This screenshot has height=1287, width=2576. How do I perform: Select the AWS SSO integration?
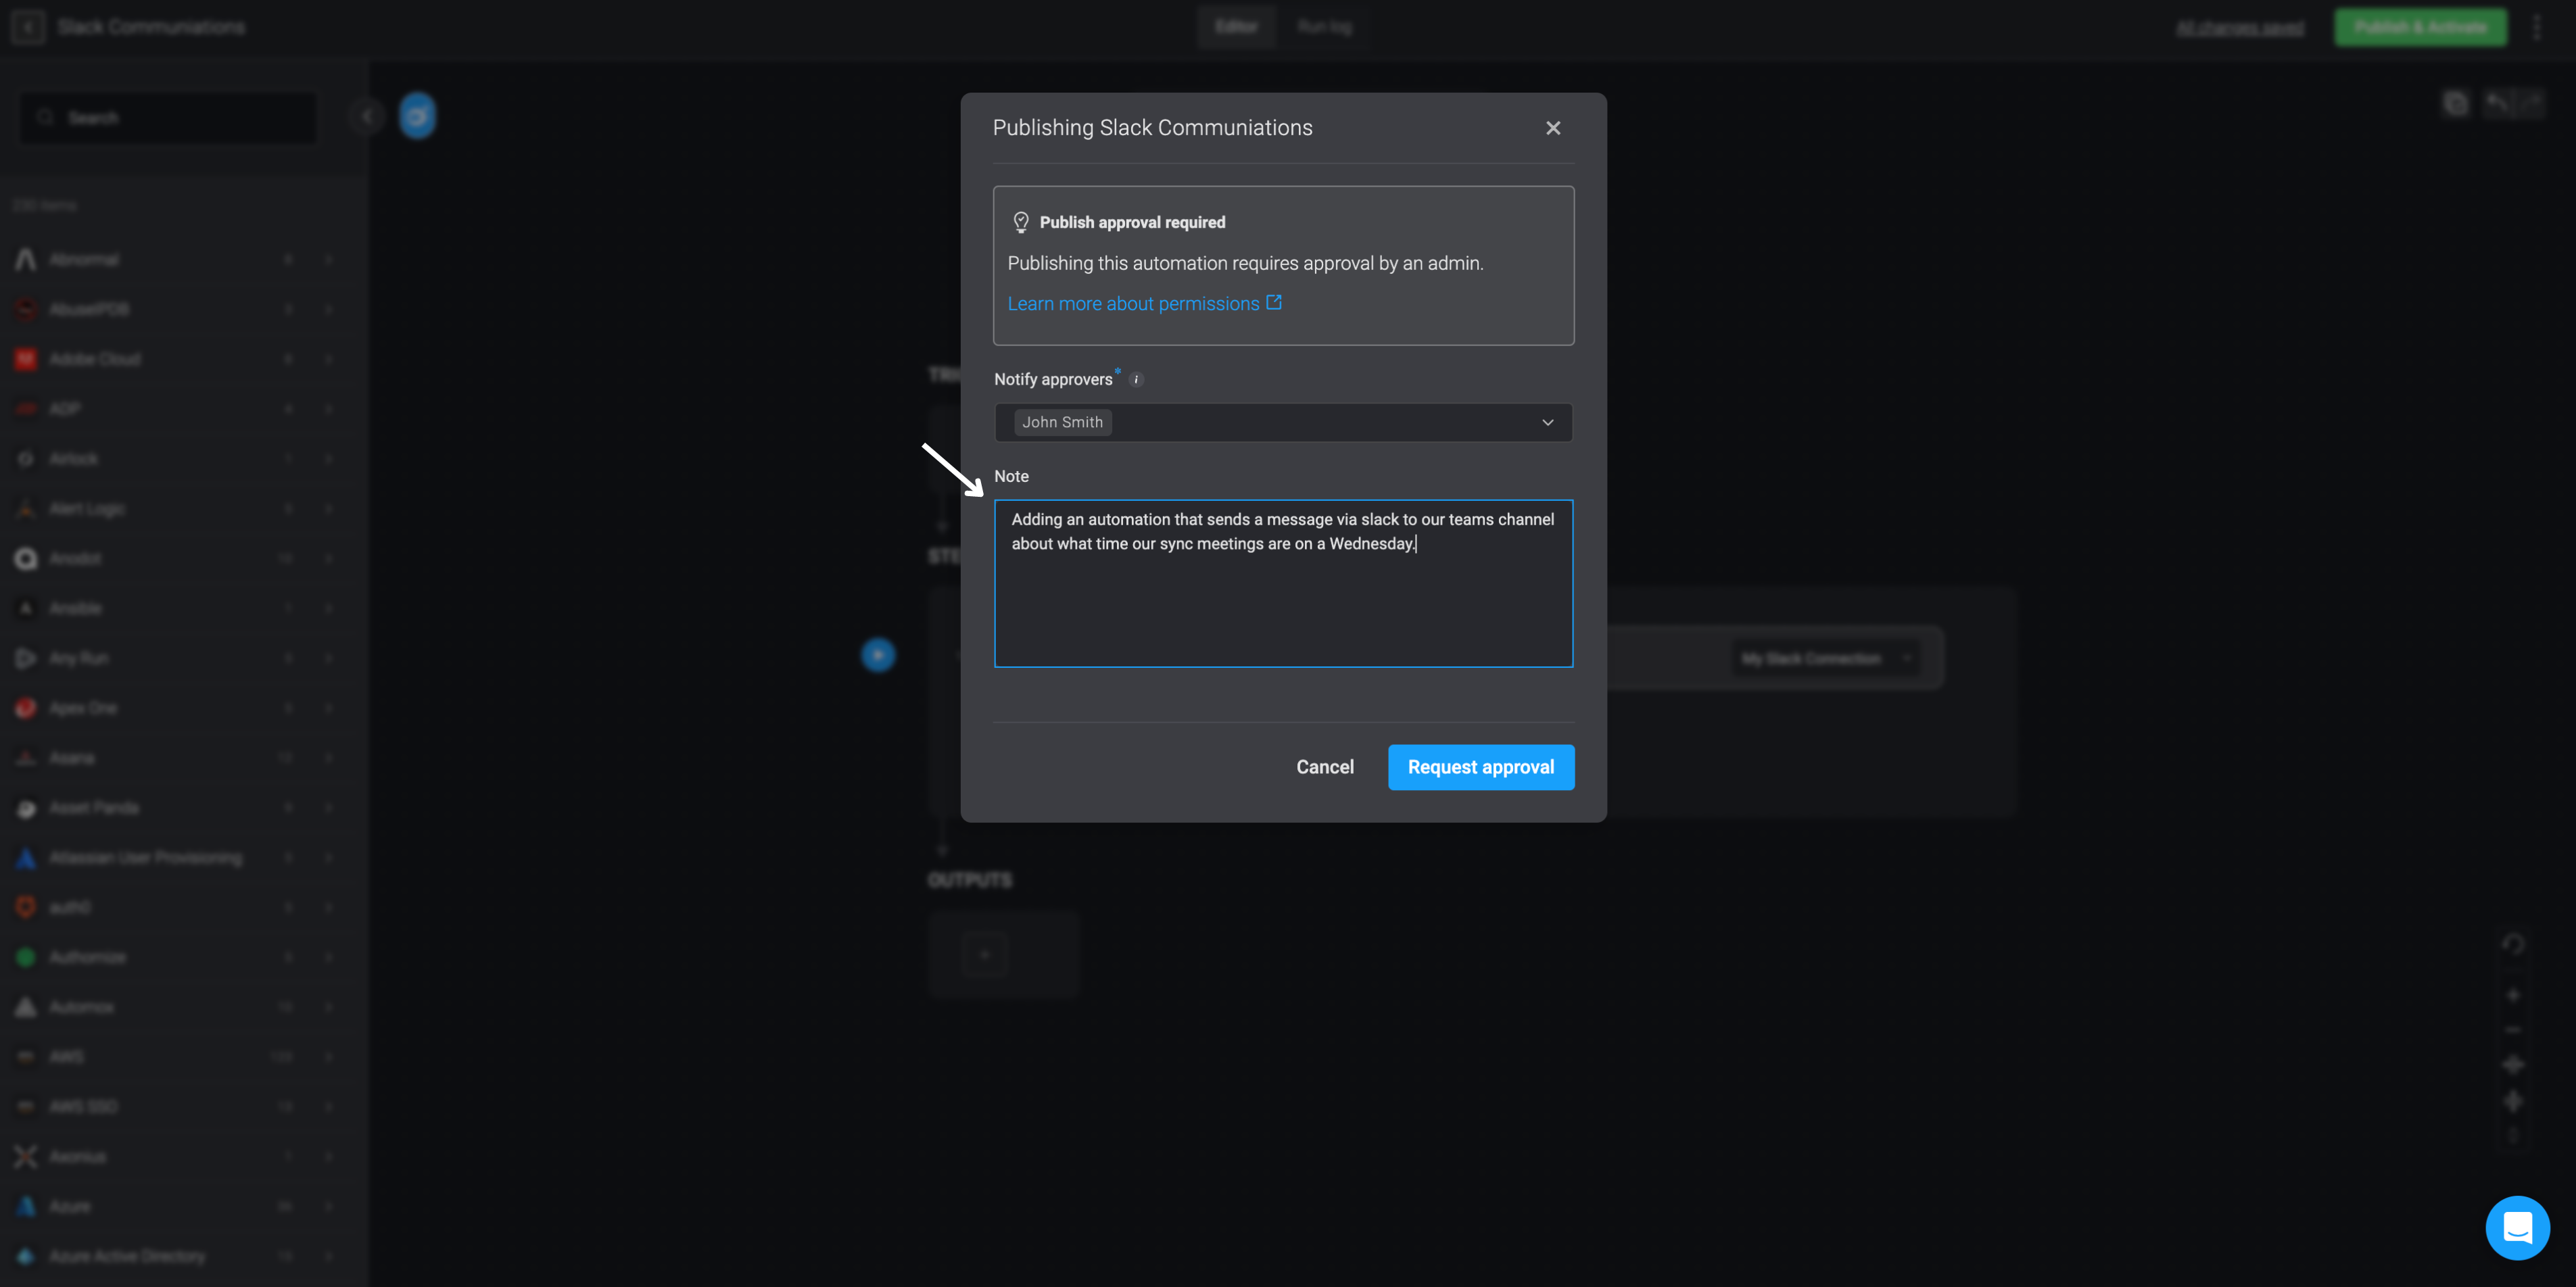84,1107
